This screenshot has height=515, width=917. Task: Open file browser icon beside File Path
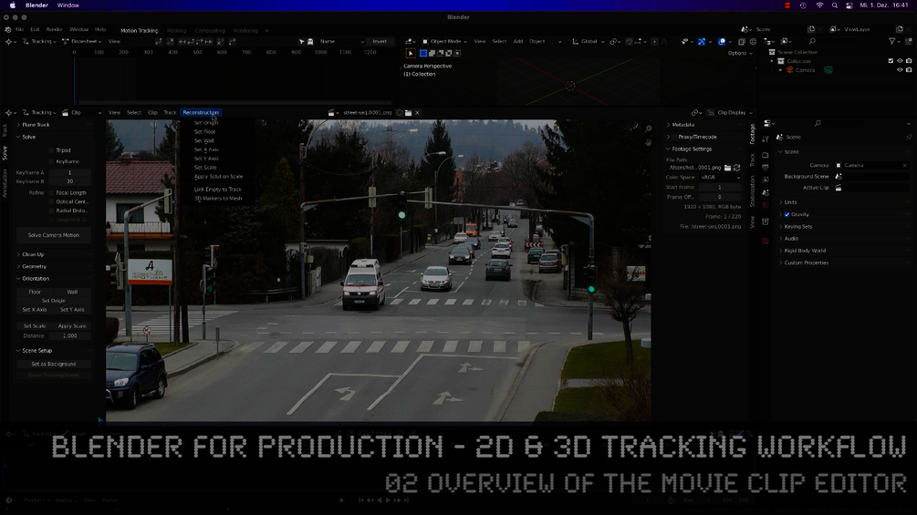727,168
